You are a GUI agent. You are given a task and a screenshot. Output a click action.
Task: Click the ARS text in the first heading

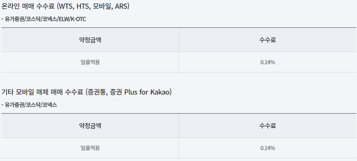pyautogui.click(x=121, y=6)
